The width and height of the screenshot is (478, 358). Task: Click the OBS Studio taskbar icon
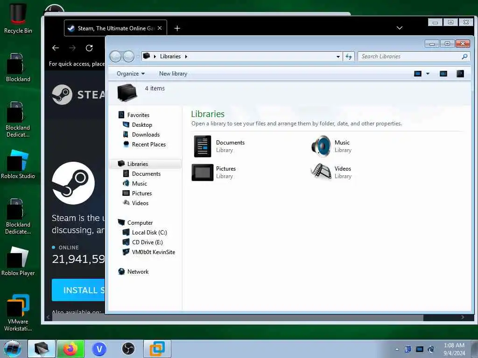pyautogui.click(x=128, y=349)
